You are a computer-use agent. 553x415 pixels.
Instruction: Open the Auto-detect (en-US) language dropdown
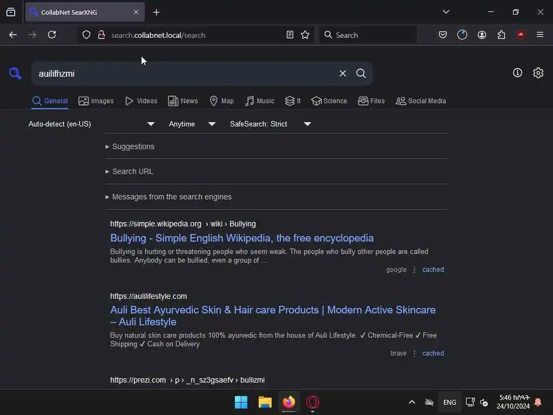pos(92,124)
